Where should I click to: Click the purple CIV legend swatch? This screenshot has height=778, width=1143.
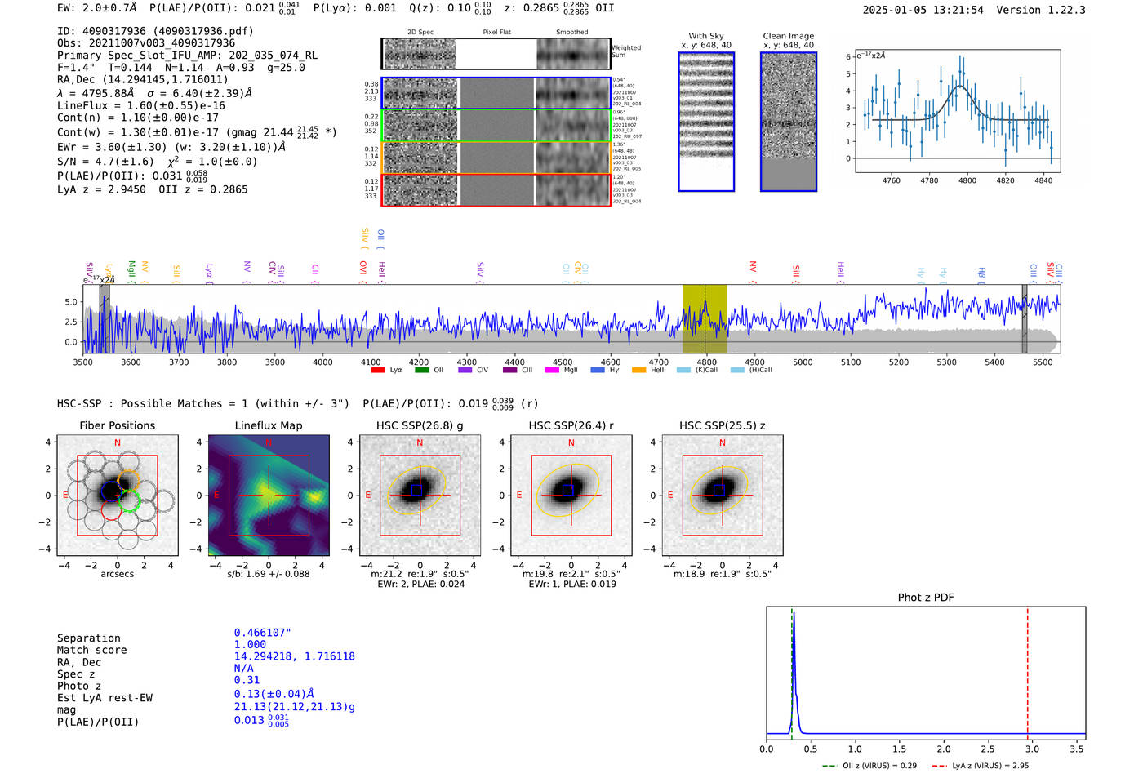tap(465, 370)
